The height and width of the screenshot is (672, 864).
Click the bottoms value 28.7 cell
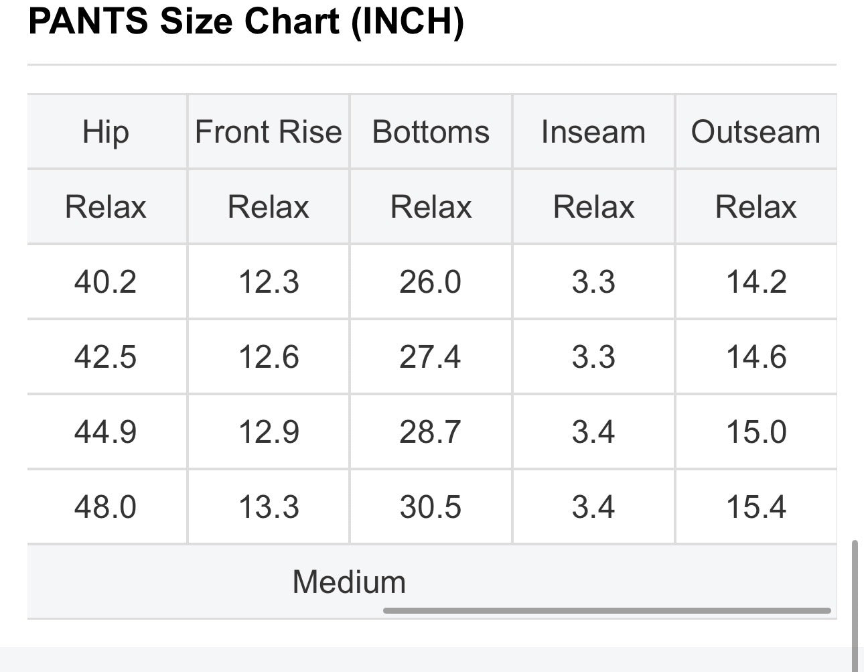click(431, 431)
